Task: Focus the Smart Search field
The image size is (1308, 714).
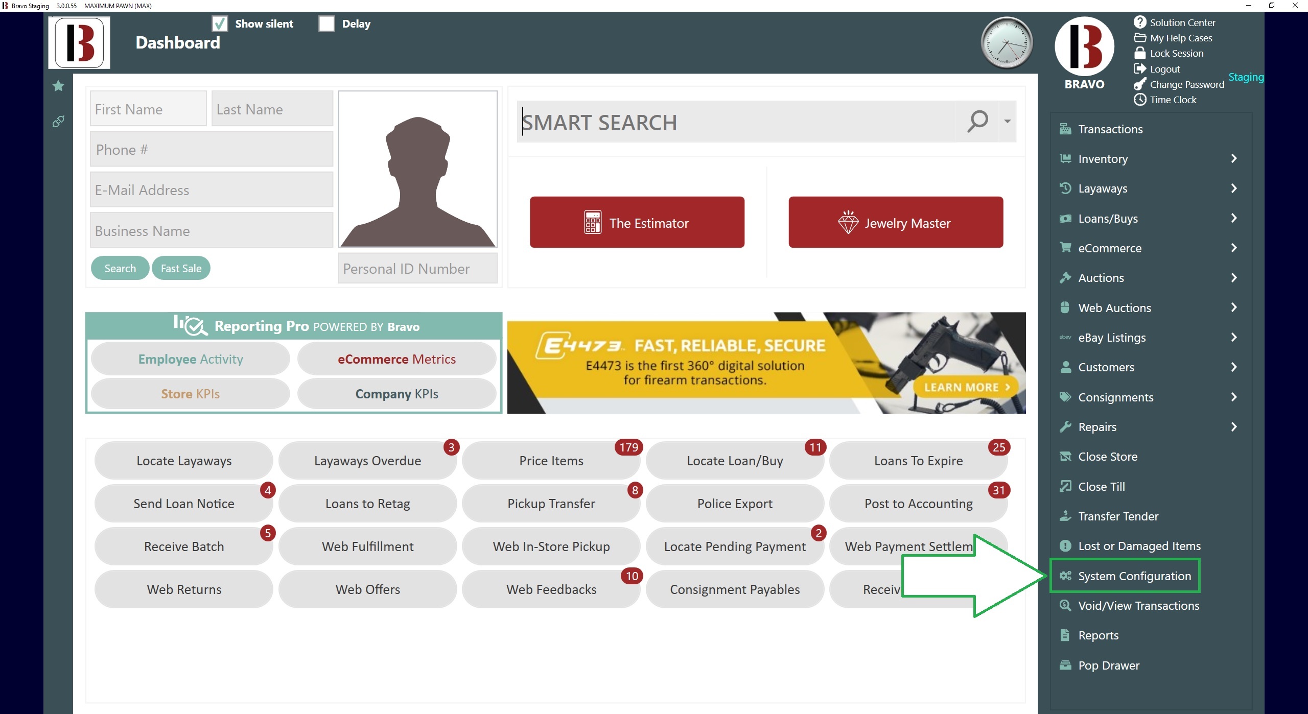Action: coord(736,122)
